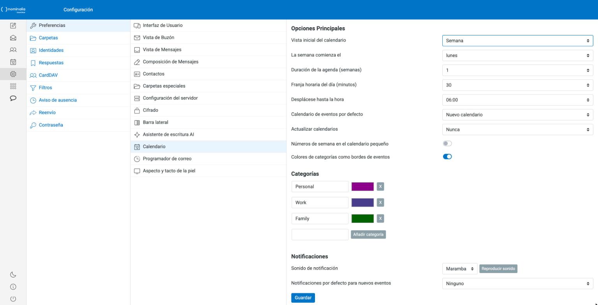The height and width of the screenshot is (305, 598).
Task: Open the contacts icon in left sidebar
Action: [13, 50]
